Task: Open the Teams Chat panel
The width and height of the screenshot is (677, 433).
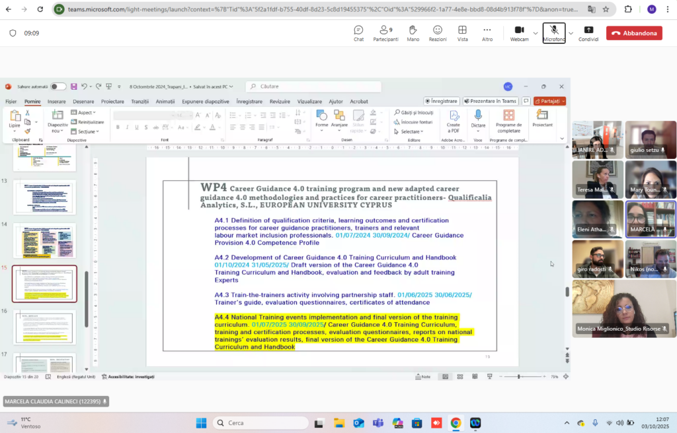Action: (358, 33)
